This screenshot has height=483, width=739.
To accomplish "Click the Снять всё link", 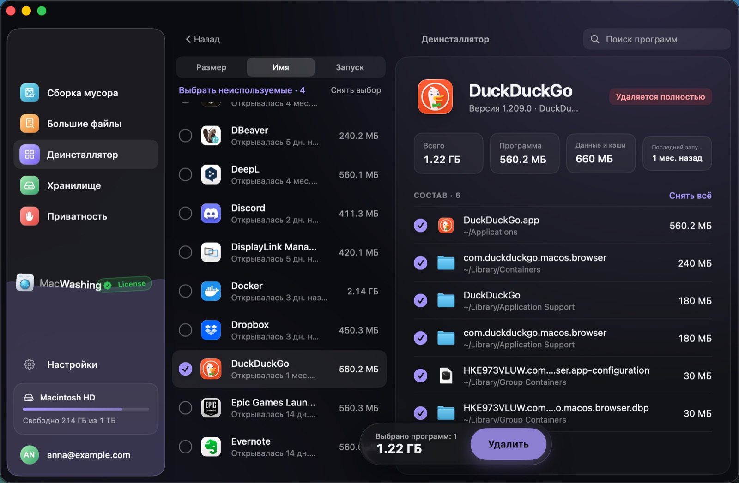I will coord(690,196).
